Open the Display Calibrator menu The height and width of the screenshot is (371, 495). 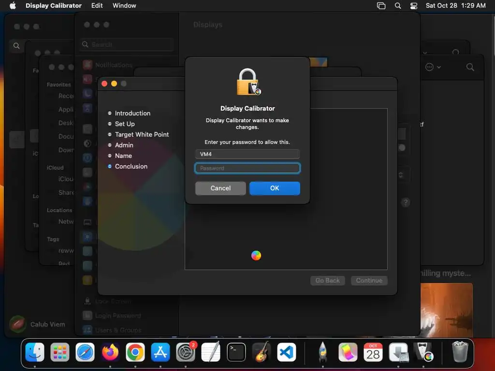pos(53,5)
